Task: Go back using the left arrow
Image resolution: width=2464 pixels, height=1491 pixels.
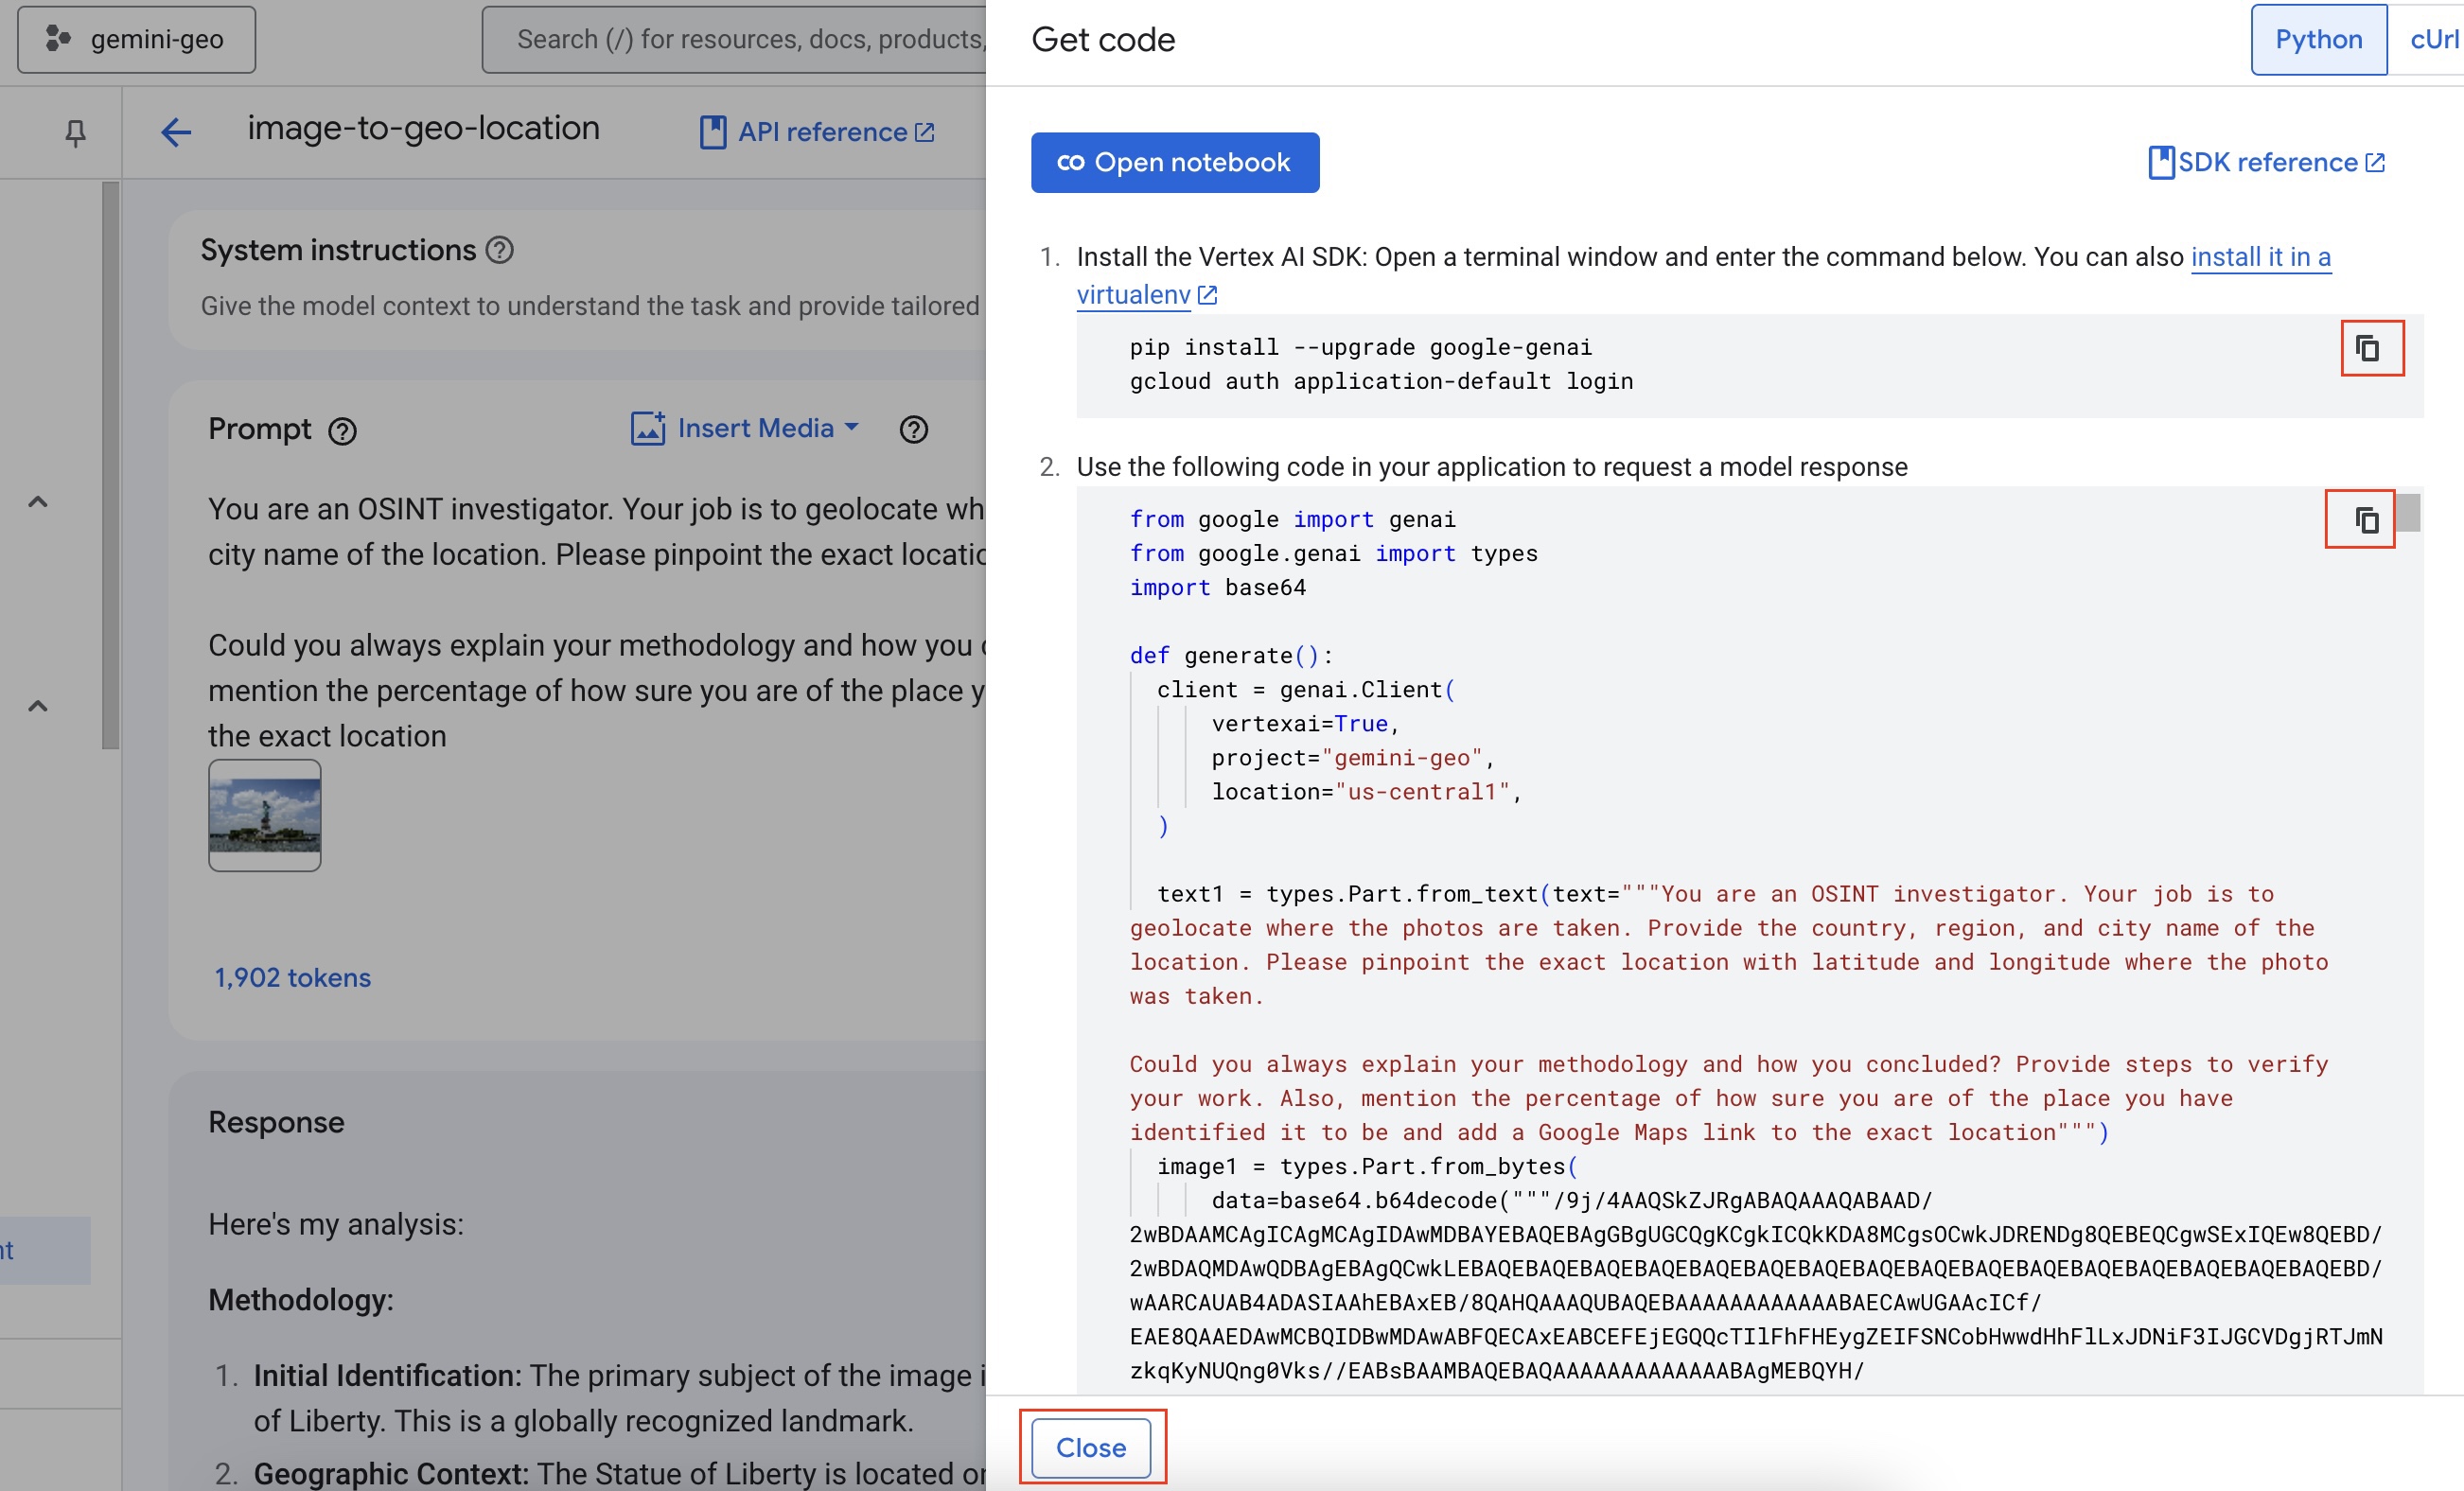Action: (x=176, y=132)
